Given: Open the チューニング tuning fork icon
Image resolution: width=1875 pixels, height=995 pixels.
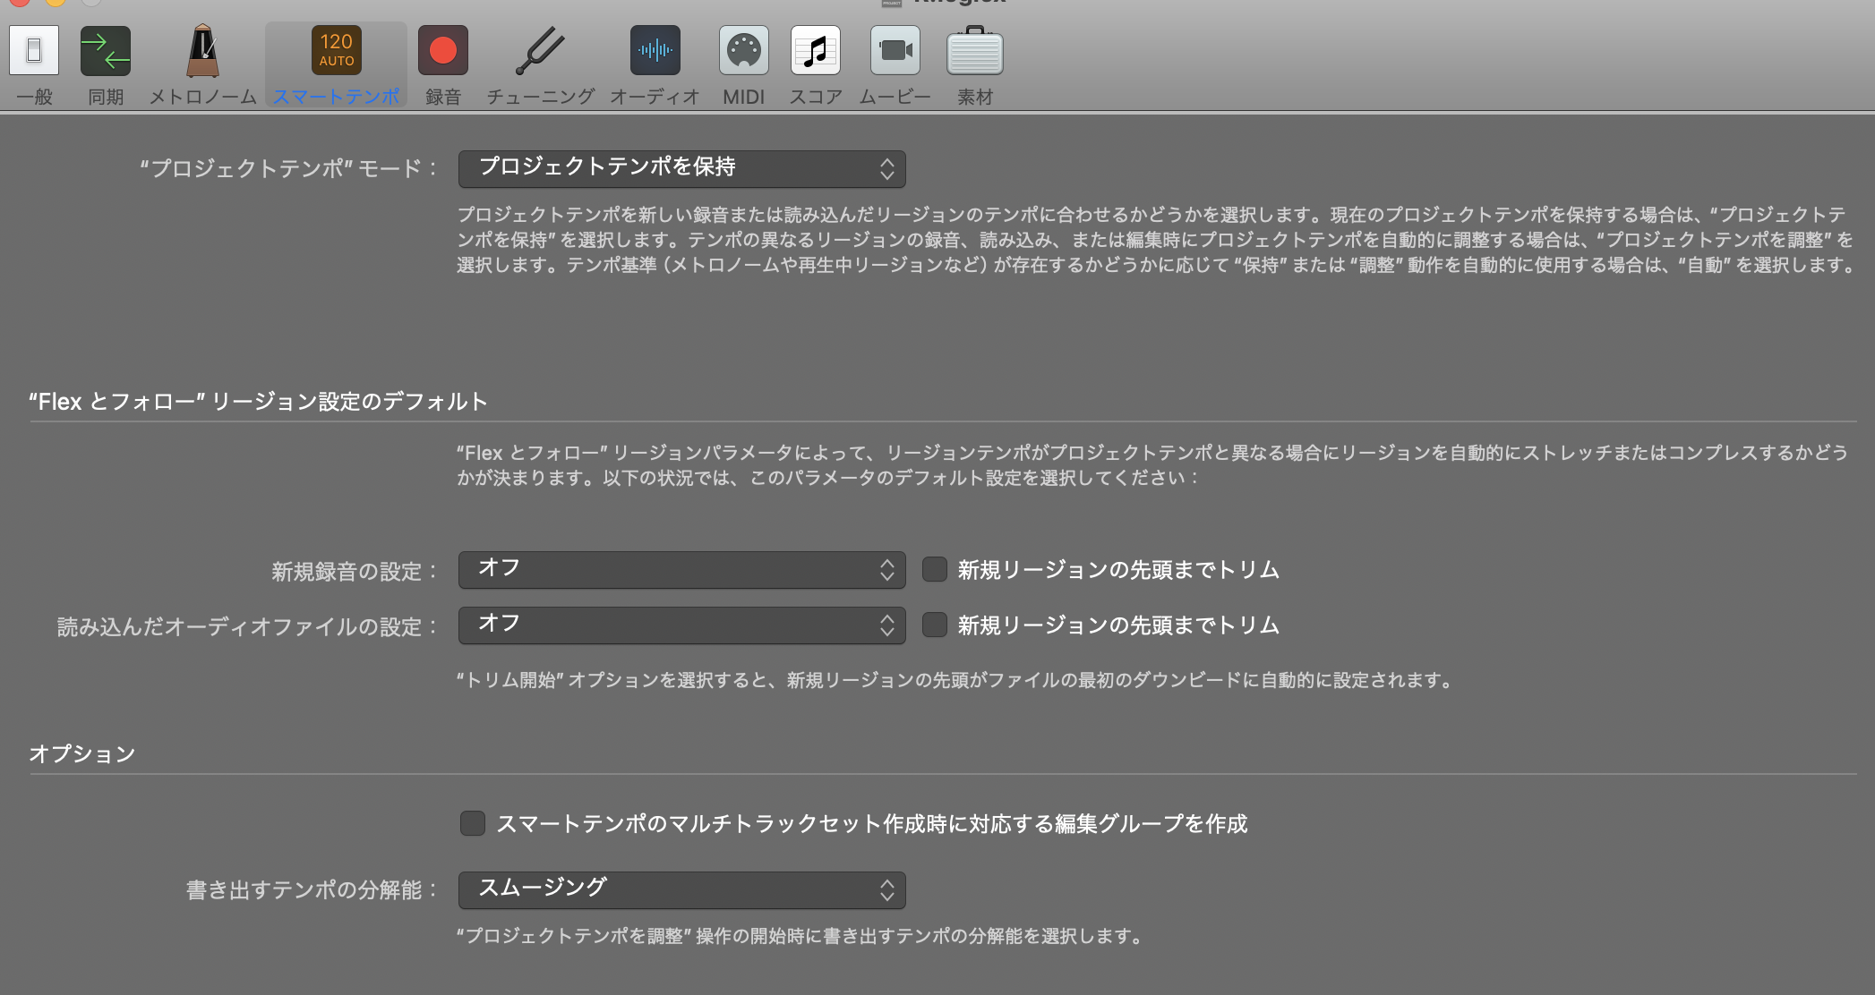Looking at the screenshot, I should [x=540, y=51].
